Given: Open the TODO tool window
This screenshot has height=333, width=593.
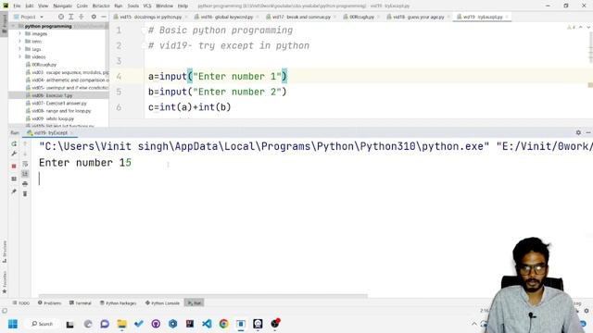Looking at the screenshot, I should click(x=20, y=302).
